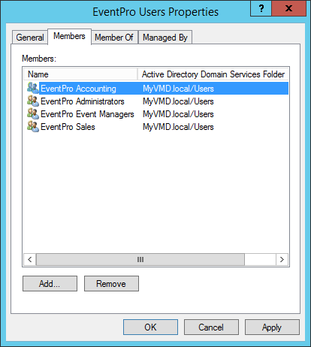Click Active Directory Domain Services Folder header
The image size is (311, 347).
click(213, 74)
